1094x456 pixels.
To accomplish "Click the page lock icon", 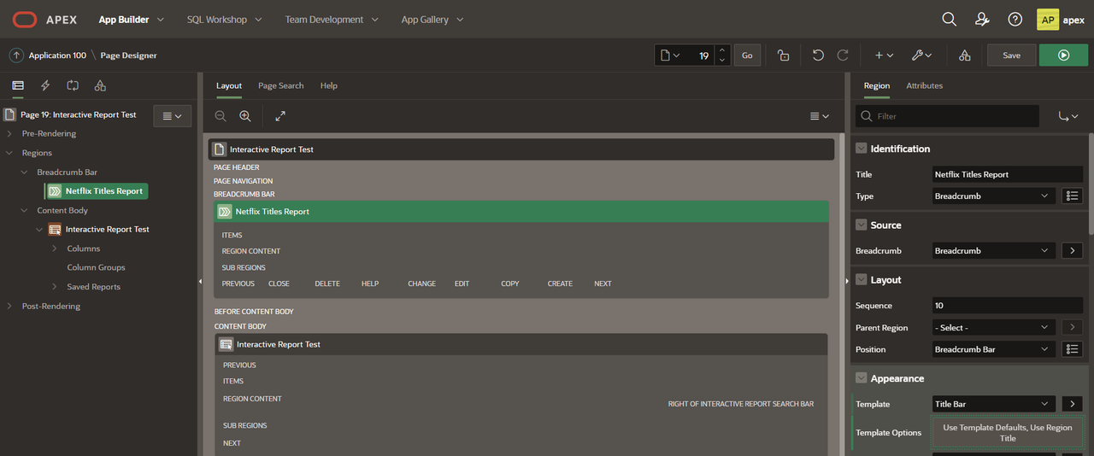I will tap(783, 55).
